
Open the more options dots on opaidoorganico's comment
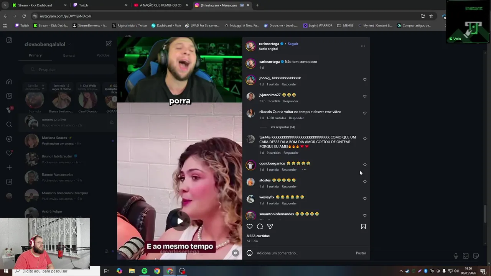(x=304, y=169)
